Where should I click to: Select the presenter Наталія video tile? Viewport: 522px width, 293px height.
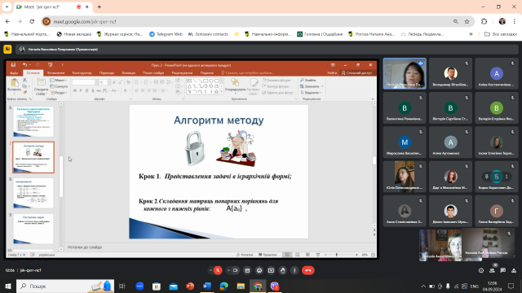pos(405,73)
